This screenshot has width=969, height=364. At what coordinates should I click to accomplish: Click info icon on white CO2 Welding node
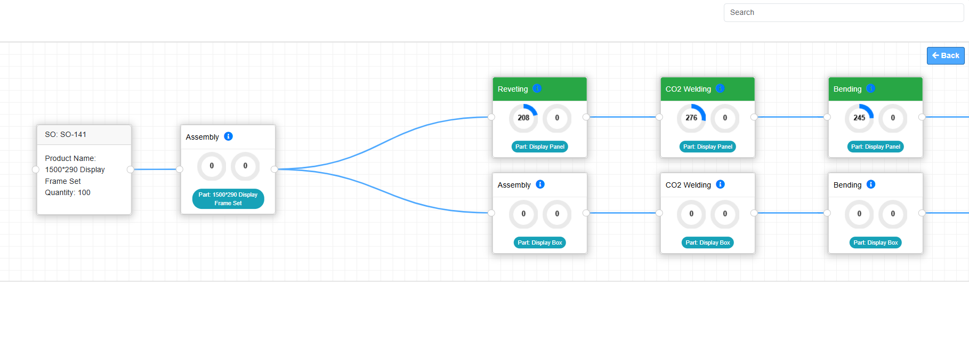[720, 184]
